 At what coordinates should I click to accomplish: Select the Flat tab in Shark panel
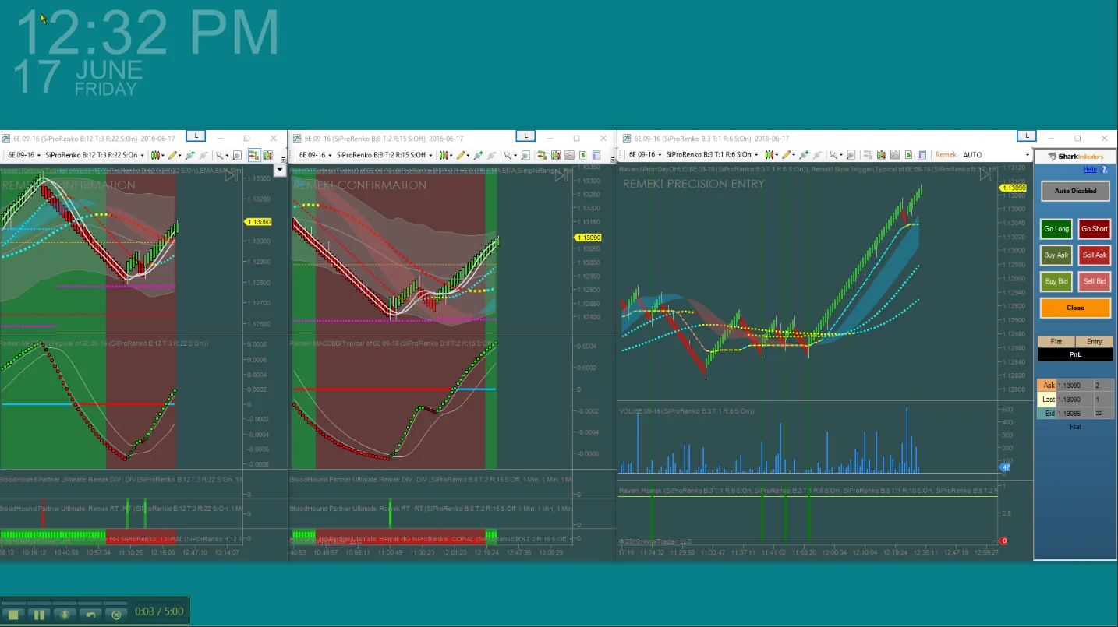1056,342
